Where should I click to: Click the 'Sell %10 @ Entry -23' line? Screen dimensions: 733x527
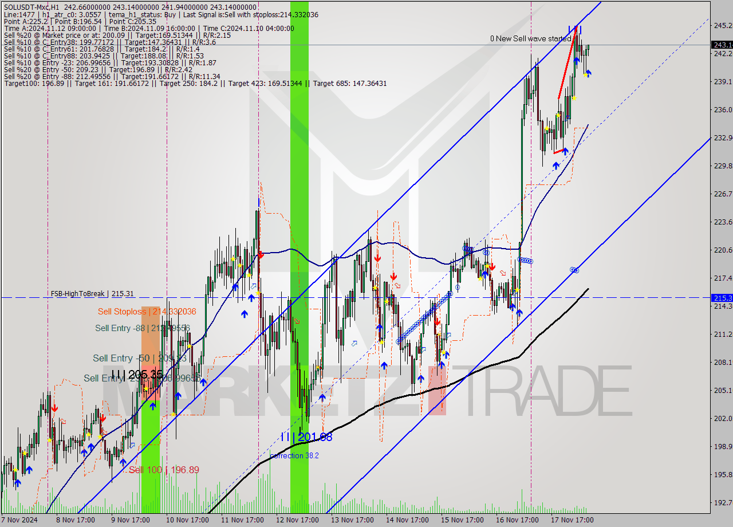(110, 63)
